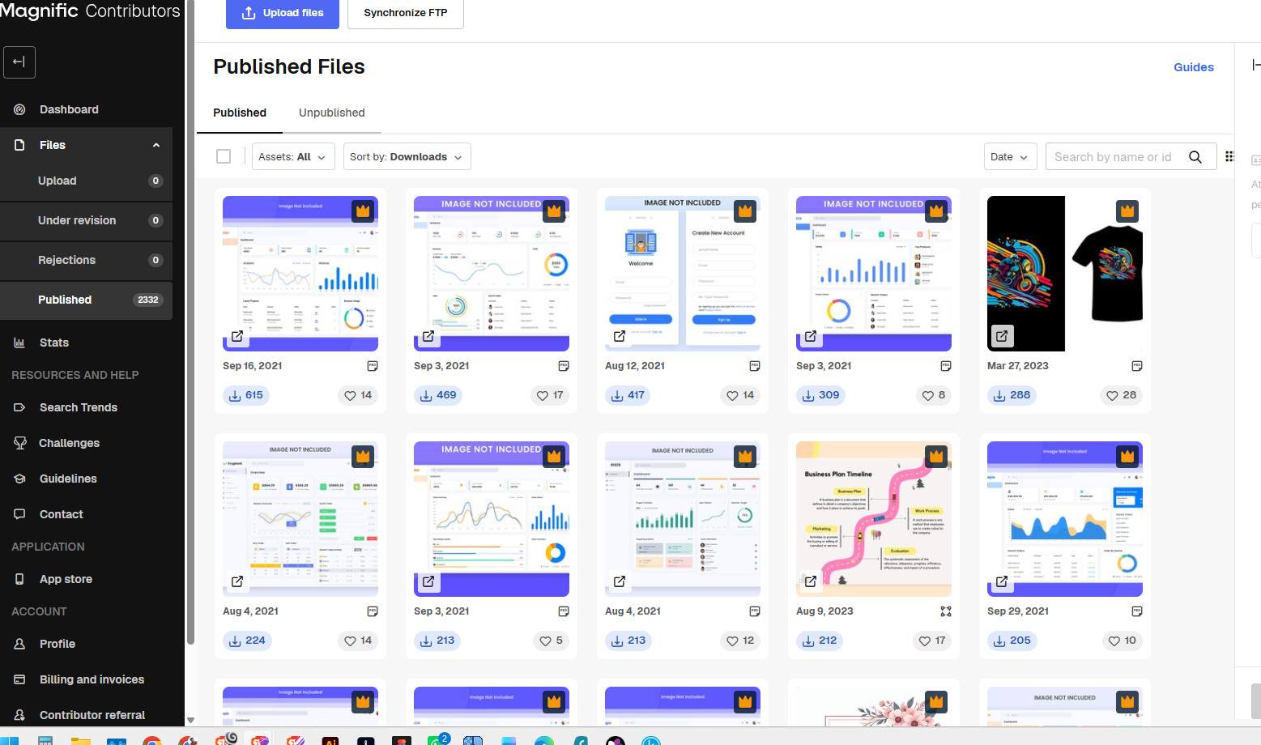Open Under revision in sidebar
Image resolution: width=1261 pixels, height=745 pixels.
tap(87, 220)
